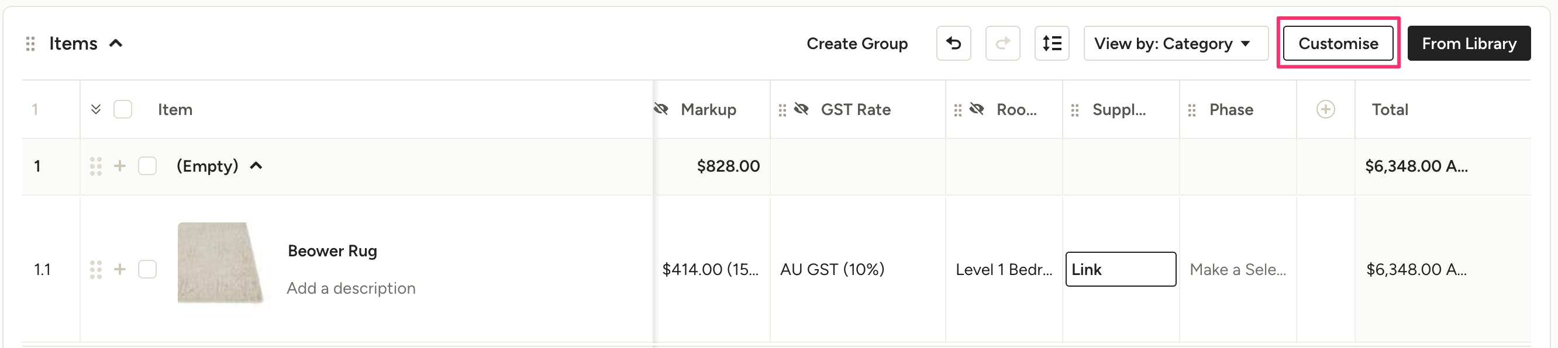The width and height of the screenshot is (1558, 348).
Task: Collapse the Items section chevron
Action: (116, 43)
